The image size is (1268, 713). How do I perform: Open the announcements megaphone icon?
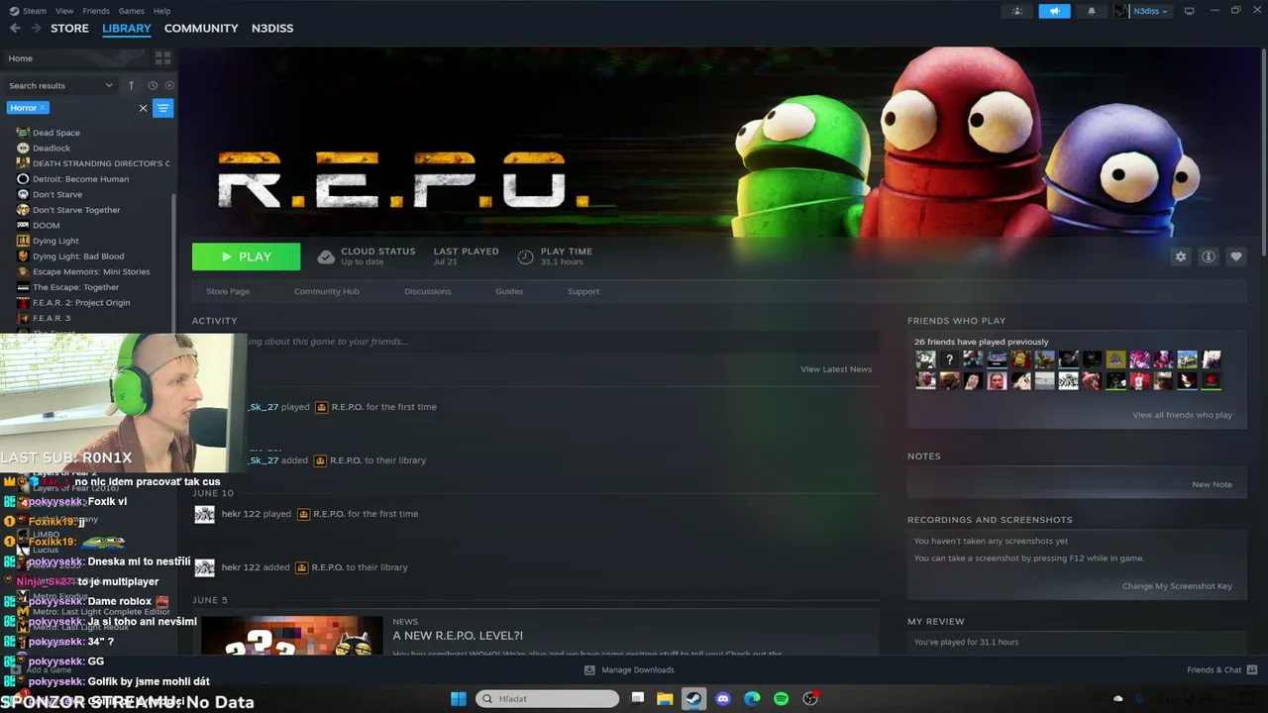1054,11
